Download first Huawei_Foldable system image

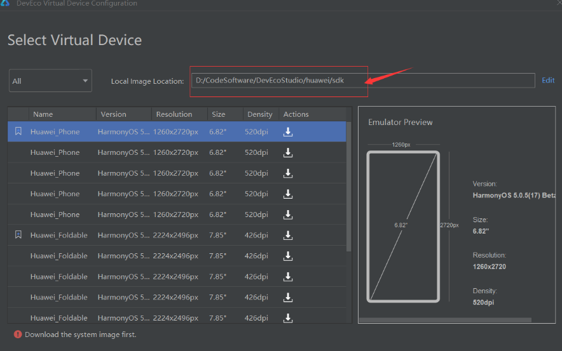point(288,235)
